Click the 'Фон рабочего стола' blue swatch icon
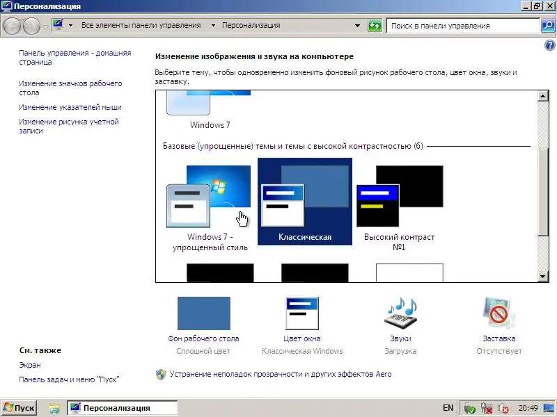Screen dimensions: 557x417 pos(203,313)
